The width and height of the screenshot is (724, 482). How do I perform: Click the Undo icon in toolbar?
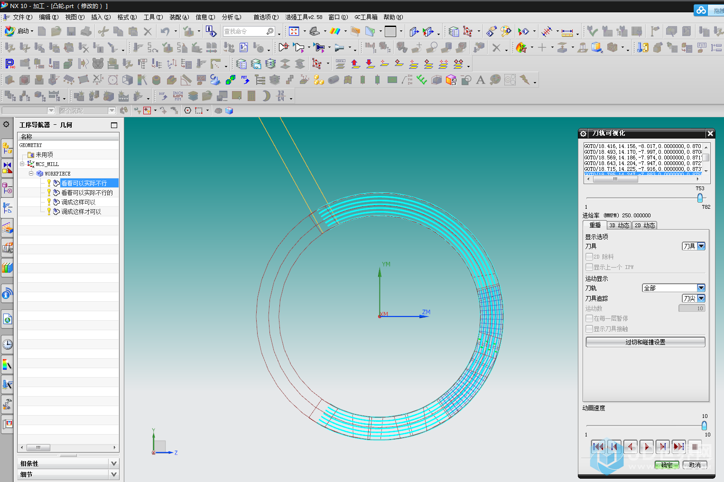pyautogui.click(x=165, y=31)
